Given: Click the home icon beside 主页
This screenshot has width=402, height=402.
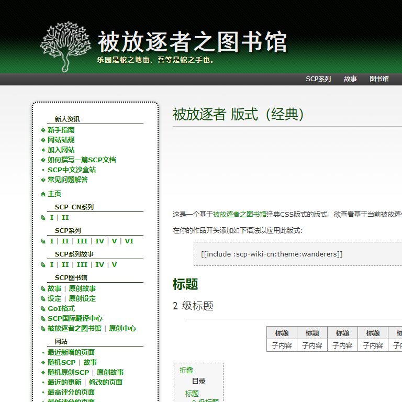Looking at the screenshot, I should click(43, 194).
